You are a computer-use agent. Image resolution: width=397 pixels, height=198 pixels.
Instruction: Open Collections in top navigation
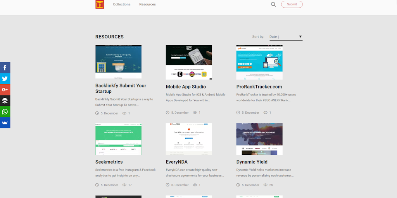[x=121, y=4]
